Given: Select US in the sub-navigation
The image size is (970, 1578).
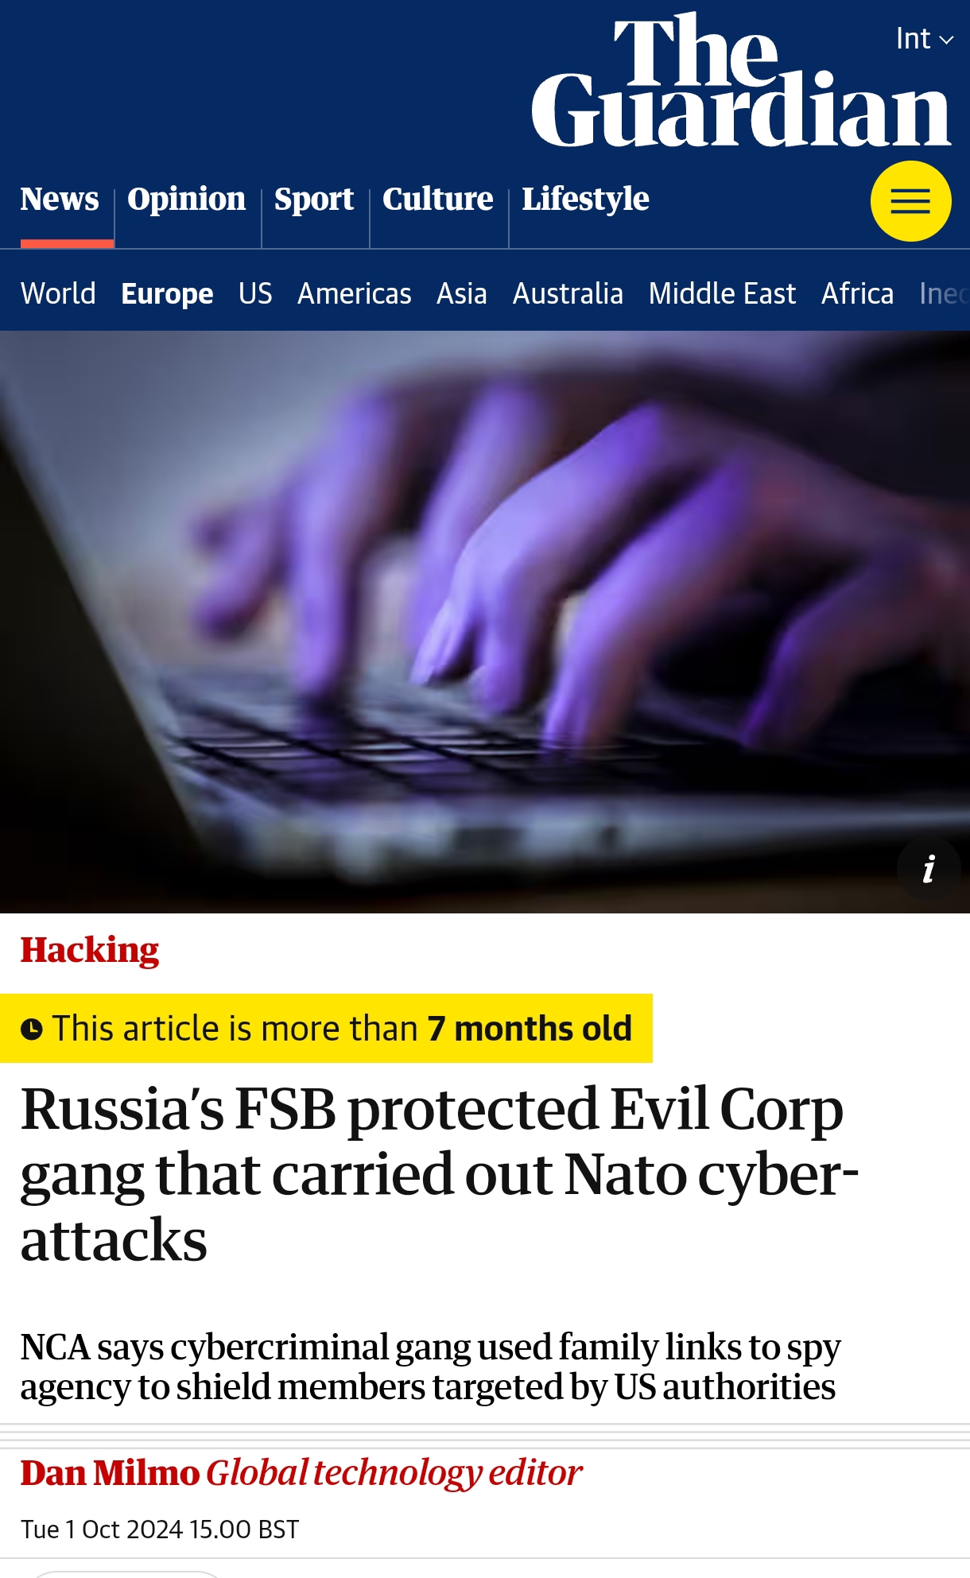Looking at the screenshot, I should click(x=255, y=293).
